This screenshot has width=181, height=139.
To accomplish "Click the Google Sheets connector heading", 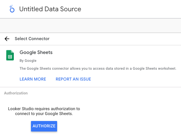I will (x=36, y=52).
